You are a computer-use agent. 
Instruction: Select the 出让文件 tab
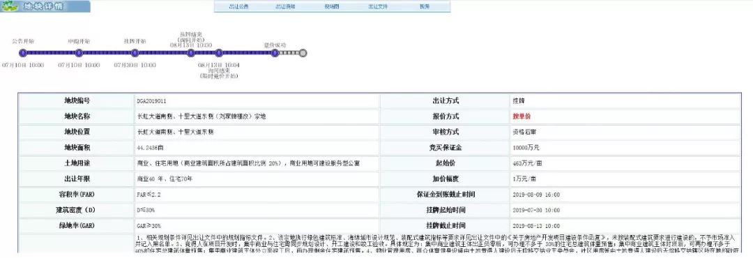click(378, 7)
